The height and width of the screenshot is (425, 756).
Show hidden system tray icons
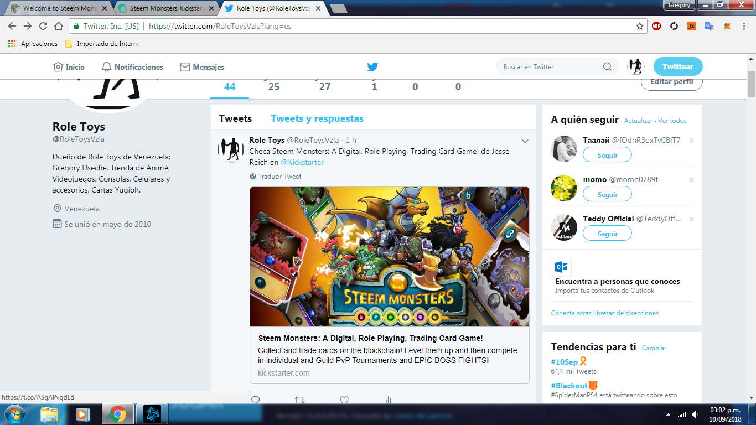(668, 414)
